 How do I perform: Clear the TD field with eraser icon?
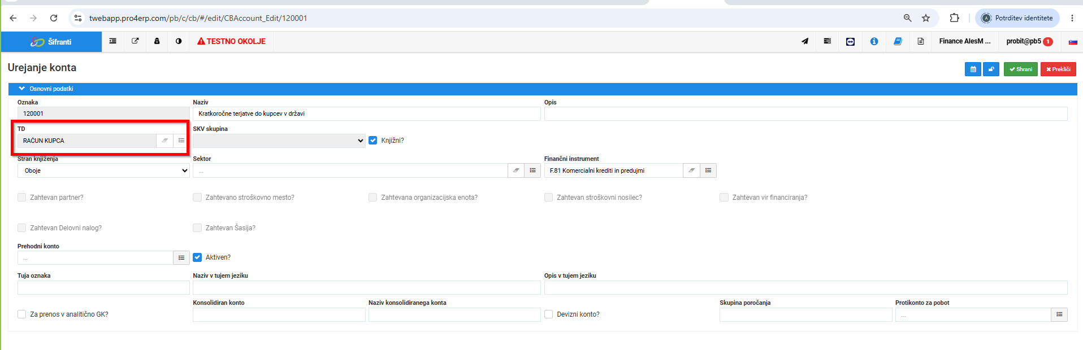[x=164, y=141]
